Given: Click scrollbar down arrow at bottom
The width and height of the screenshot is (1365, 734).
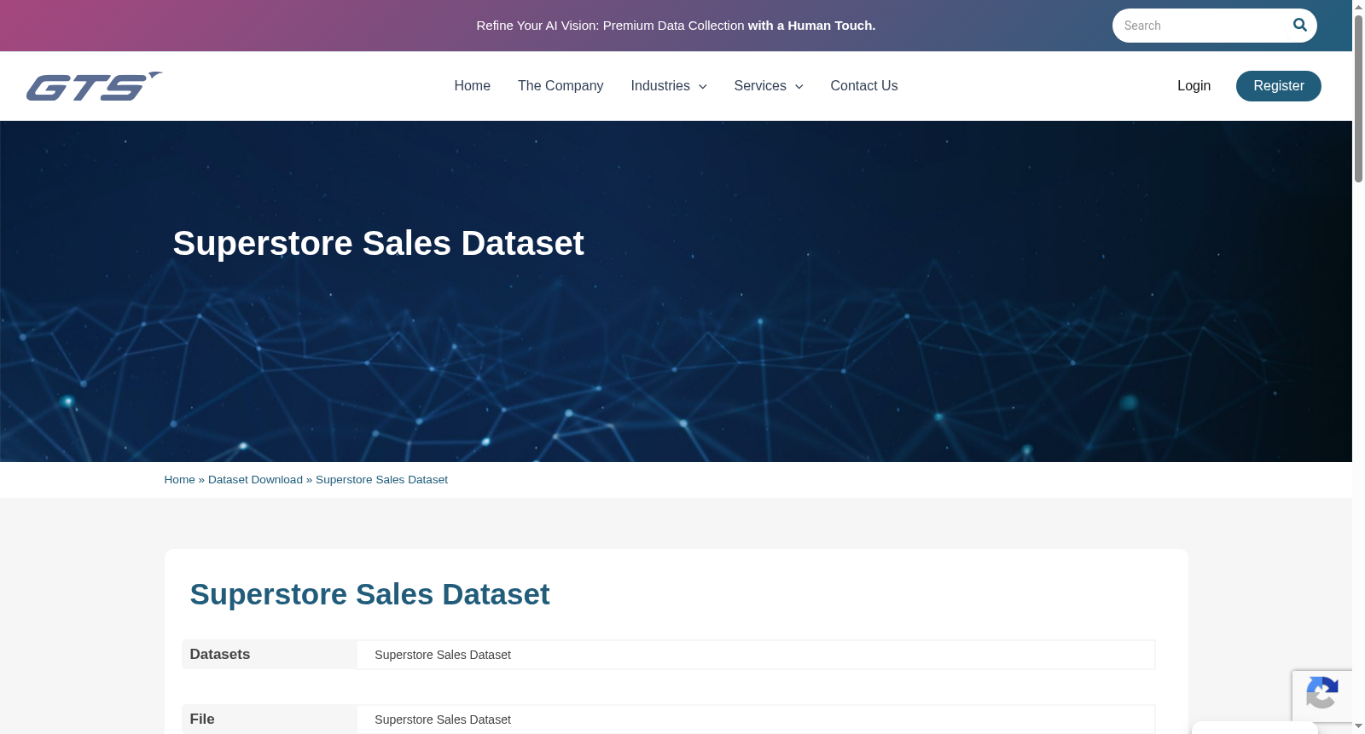Looking at the screenshot, I should click(1358, 726).
